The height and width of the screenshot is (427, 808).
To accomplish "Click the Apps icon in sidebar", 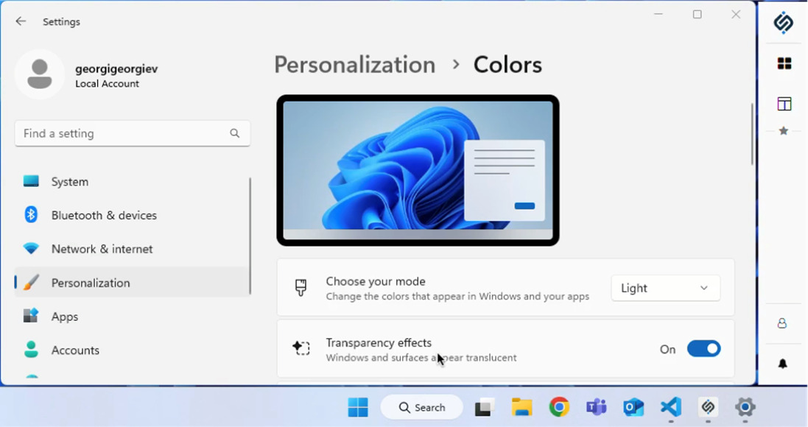I will (x=31, y=316).
